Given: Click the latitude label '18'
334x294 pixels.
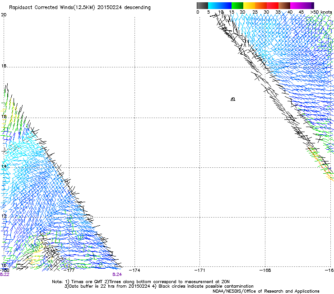Looking at the screenshot, I should click(4, 66).
